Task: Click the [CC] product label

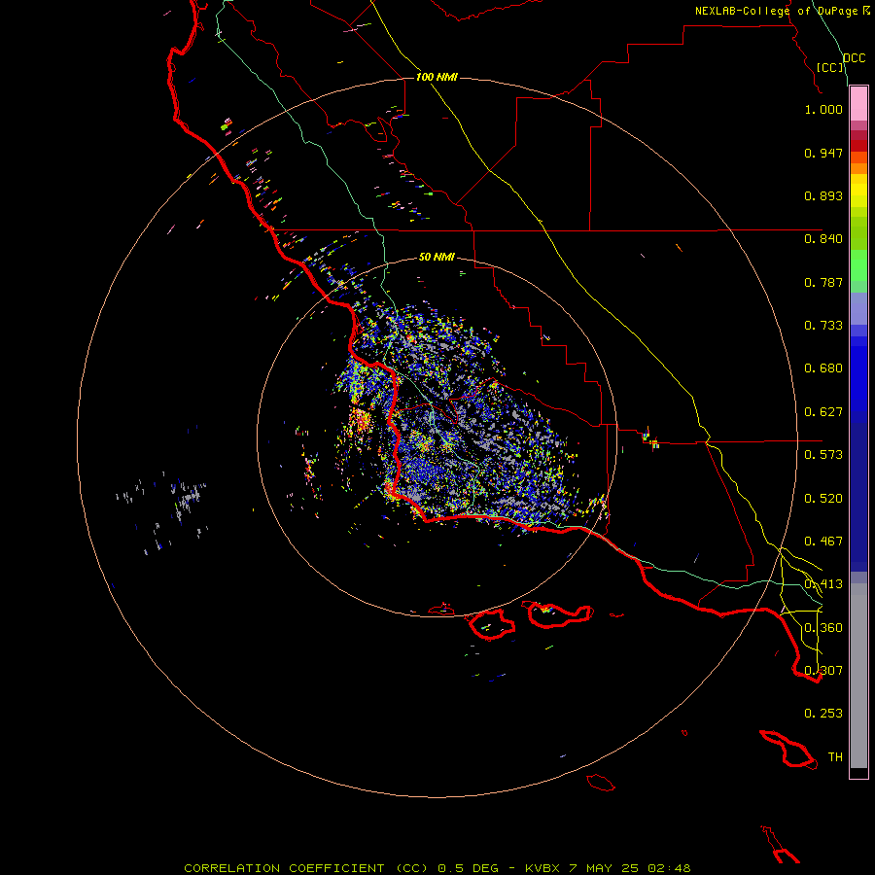Action: coord(830,67)
